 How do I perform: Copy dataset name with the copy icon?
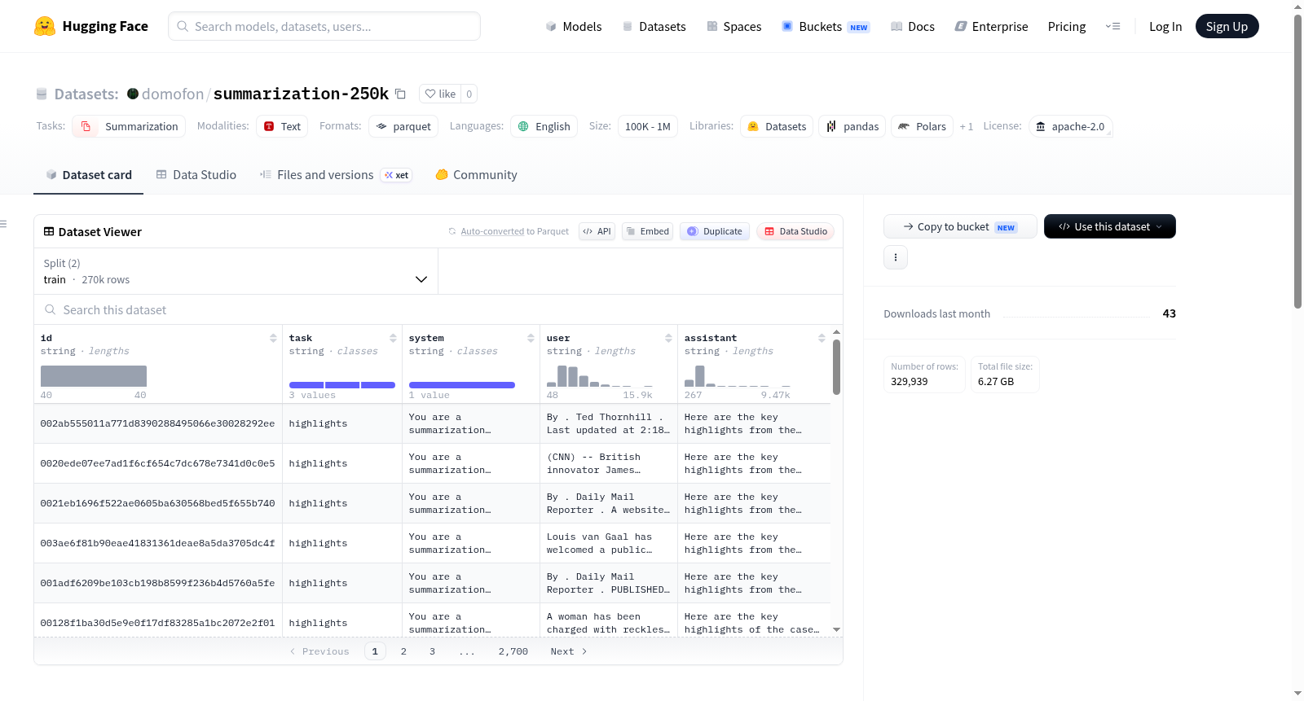[x=400, y=94]
